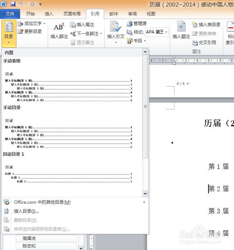Click the 第 3 届 line in document
The height and width of the screenshot is (250, 234).
click(x=219, y=211)
